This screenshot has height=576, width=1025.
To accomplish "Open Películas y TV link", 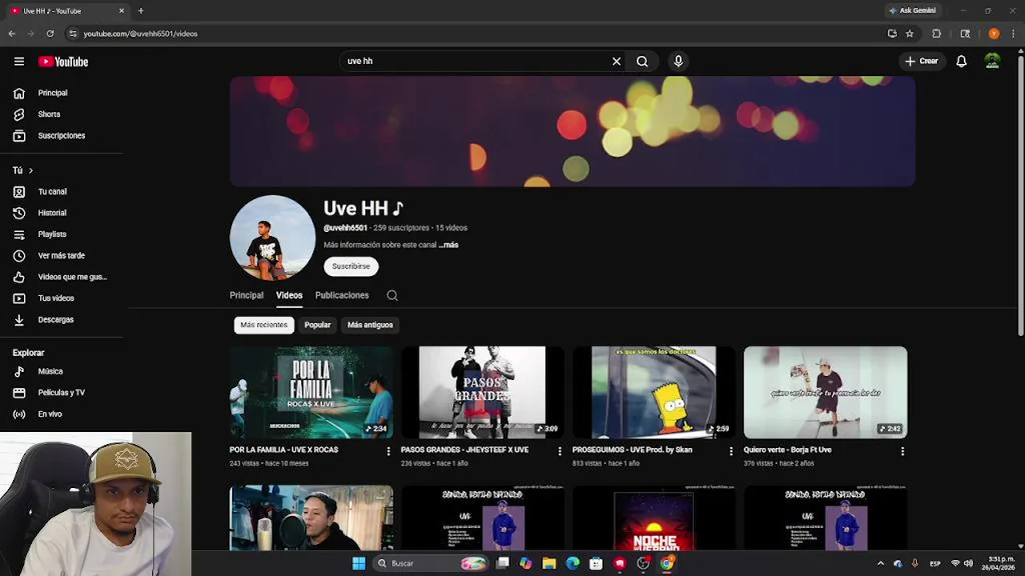I will pyautogui.click(x=62, y=393).
